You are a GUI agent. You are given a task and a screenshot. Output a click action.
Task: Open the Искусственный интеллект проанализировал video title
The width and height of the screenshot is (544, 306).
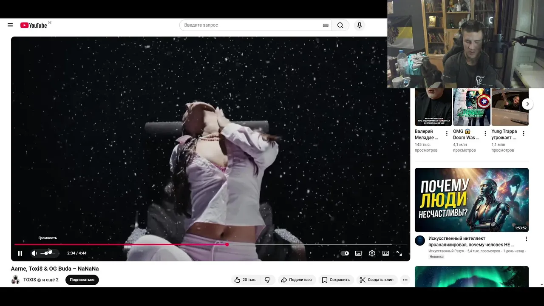[x=471, y=241]
